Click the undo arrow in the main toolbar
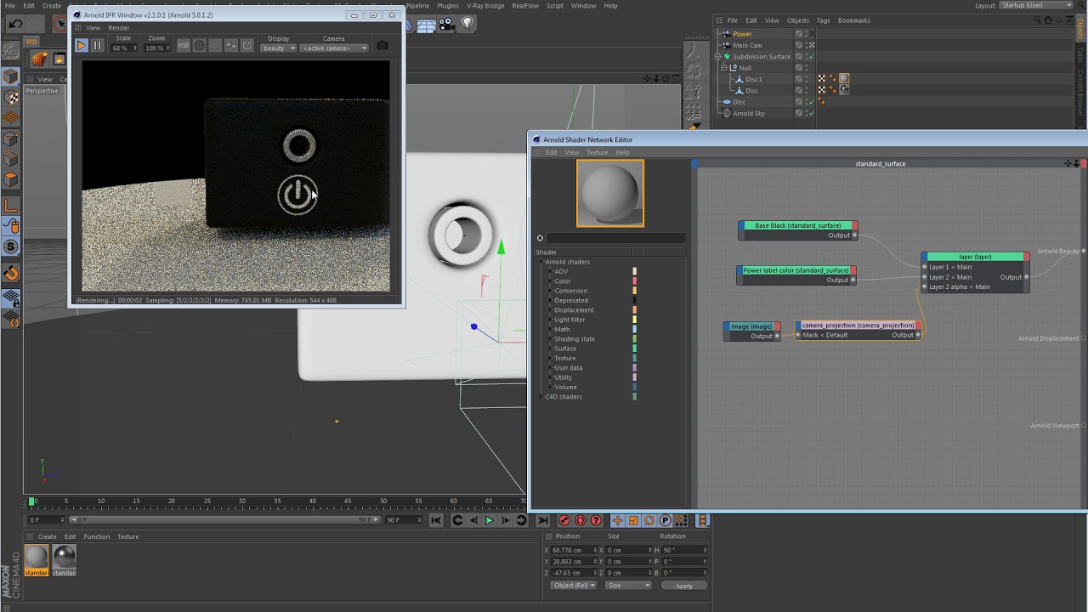Screen dimensions: 1088x612 [15, 25]
